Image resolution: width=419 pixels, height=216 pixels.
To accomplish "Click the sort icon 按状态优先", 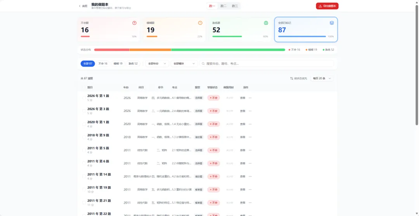I will [x=291, y=79].
